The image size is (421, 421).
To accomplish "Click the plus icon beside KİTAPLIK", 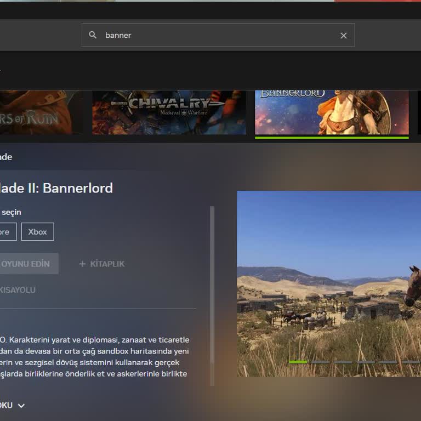I will [x=82, y=264].
